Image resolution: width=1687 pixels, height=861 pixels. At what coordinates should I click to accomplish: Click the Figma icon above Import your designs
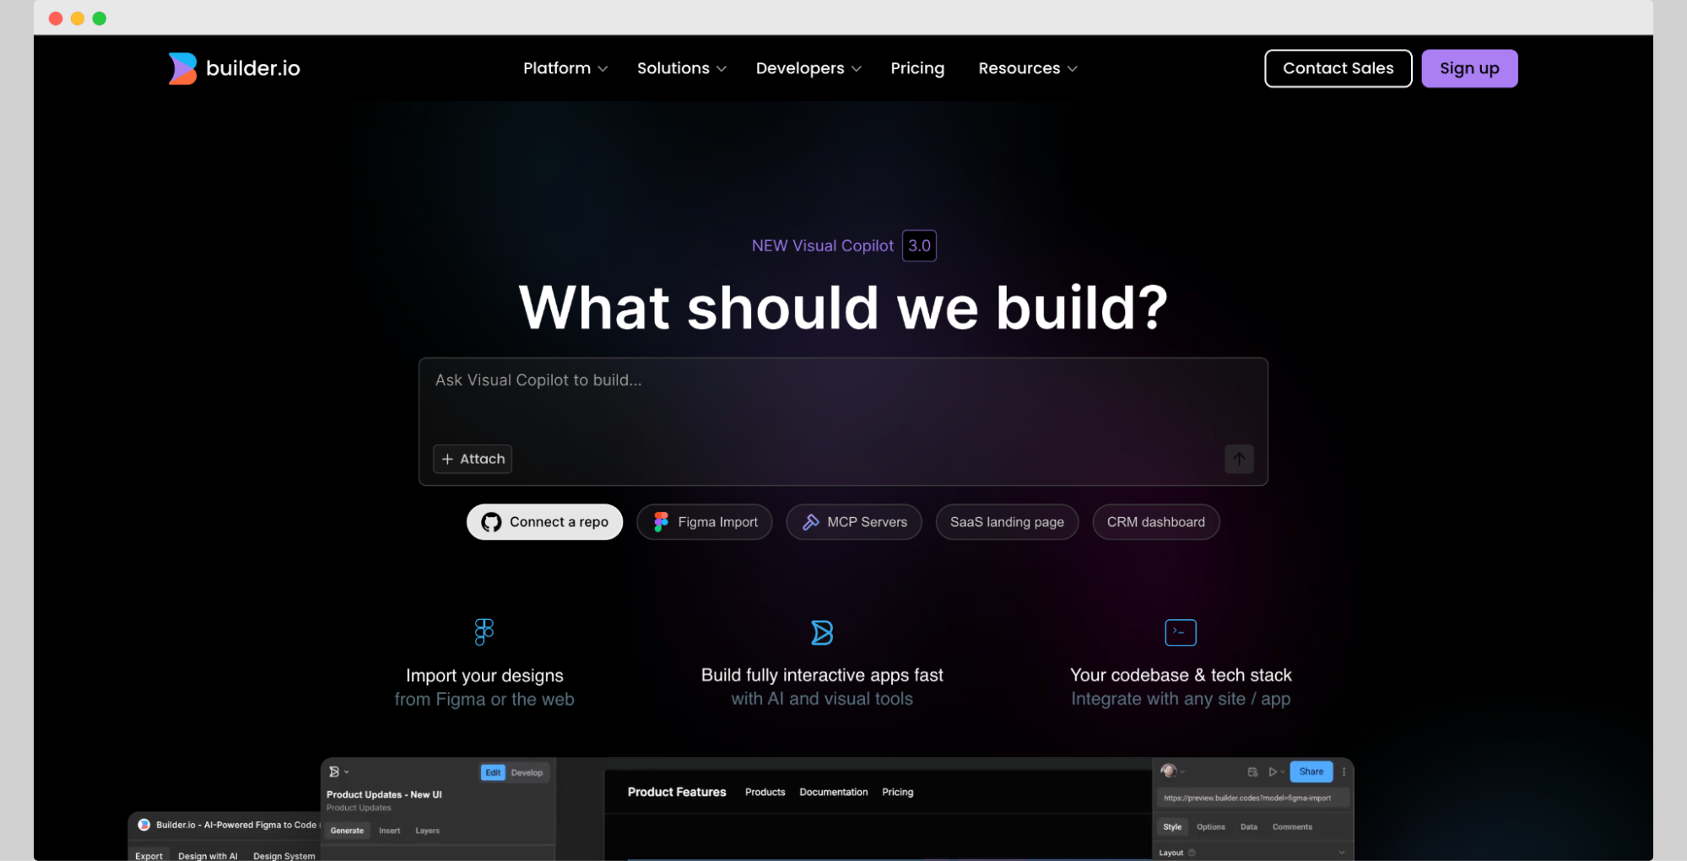tap(484, 632)
